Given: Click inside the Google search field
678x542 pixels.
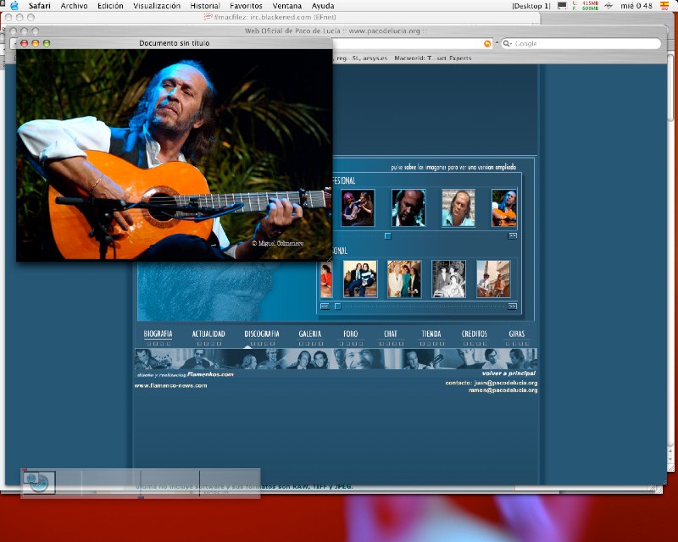Looking at the screenshot, I should click(x=585, y=43).
